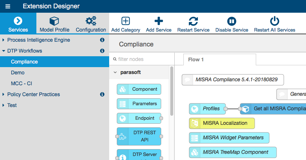Screen dimensions: 306x160
Task: Select the MCC - CI service
Action: (x=55, y=83)
